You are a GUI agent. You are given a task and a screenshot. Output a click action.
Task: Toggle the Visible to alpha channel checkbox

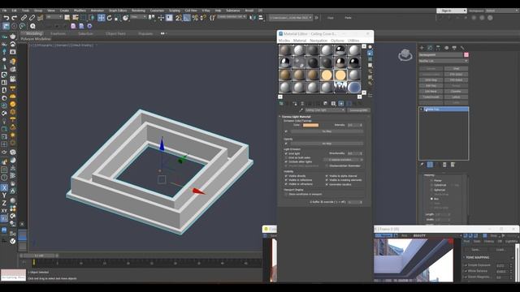point(327,176)
